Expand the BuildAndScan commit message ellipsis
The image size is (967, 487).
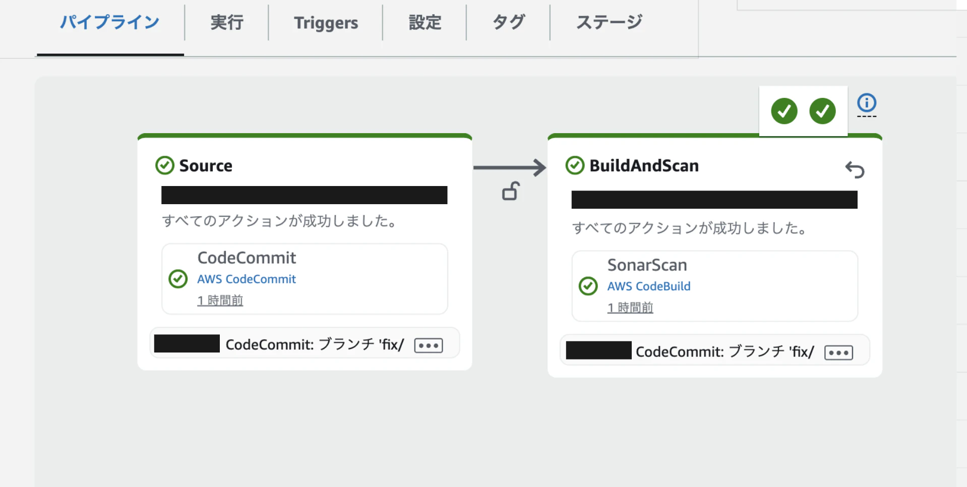[x=838, y=352]
